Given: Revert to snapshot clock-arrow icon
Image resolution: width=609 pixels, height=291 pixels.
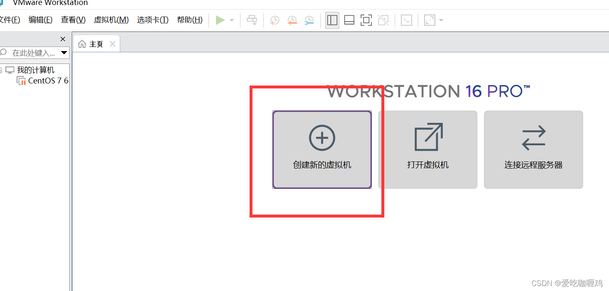Looking at the screenshot, I should [x=292, y=20].
